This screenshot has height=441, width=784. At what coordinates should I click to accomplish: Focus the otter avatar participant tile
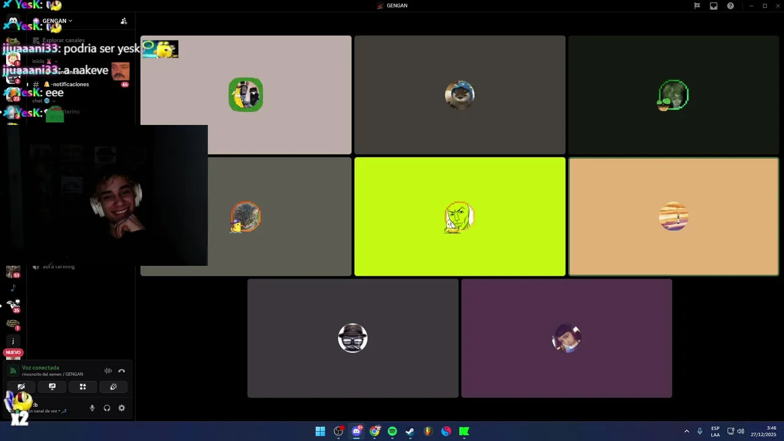click(x=459, y=95)
